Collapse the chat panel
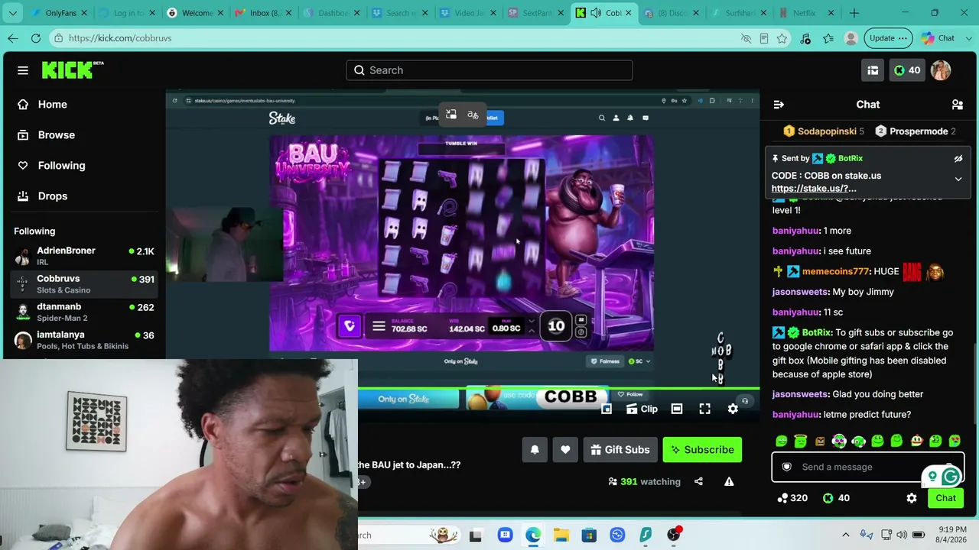 (779, 105)
